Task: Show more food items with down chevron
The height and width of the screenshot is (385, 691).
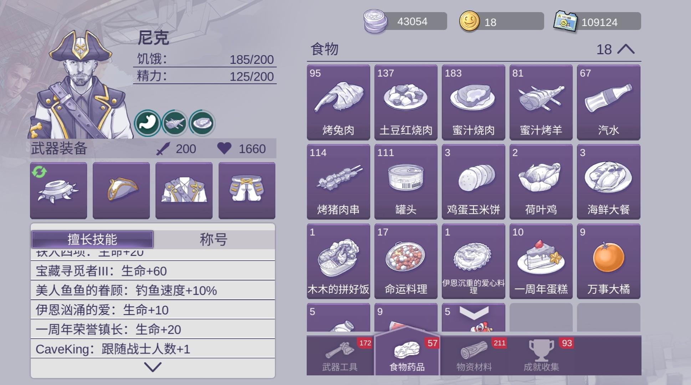Action: click(474, 313)
